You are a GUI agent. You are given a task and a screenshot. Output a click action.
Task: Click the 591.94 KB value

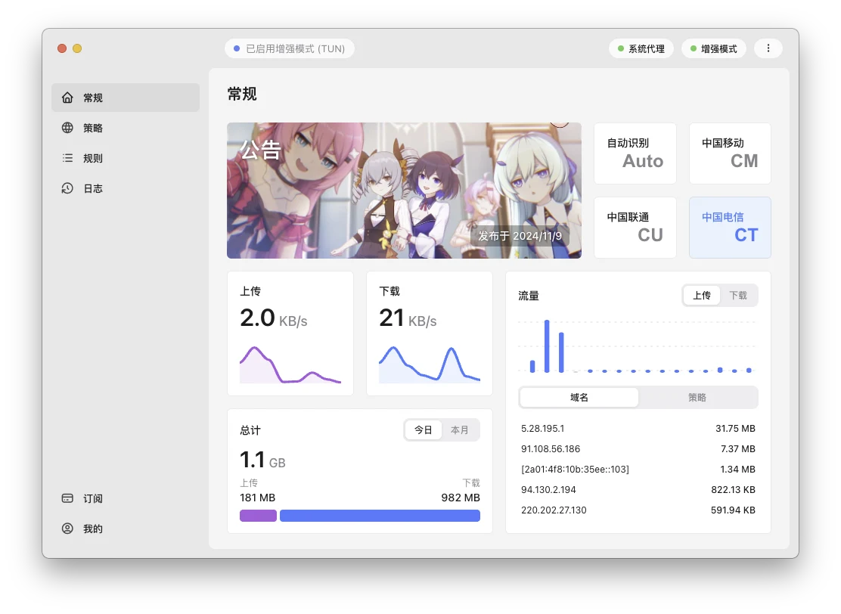(x=733, y=510)
